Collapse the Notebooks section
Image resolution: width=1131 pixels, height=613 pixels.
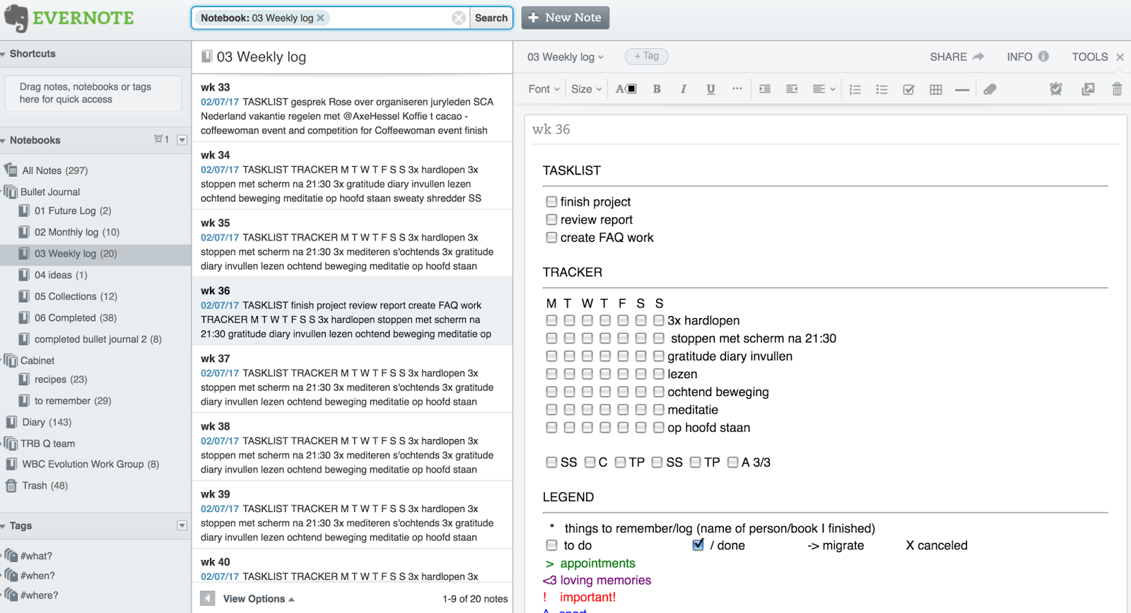(4, 140)
